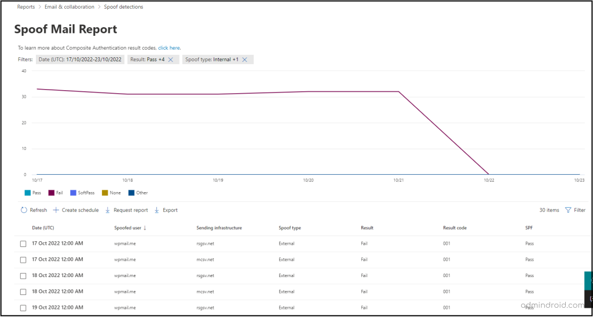Open the Date (UTC) filter chip

(80, 60)
